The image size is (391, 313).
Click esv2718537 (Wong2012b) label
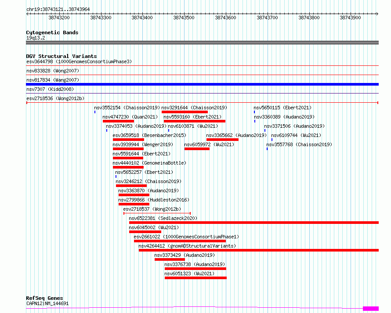[x=152, y=209]
